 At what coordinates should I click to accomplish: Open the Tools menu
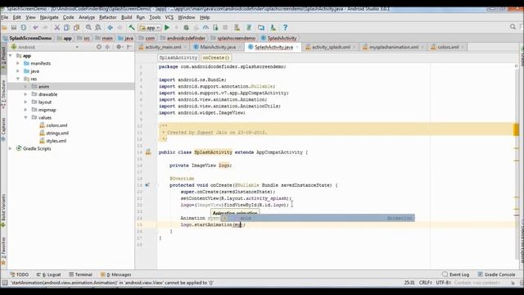point(155,17)
